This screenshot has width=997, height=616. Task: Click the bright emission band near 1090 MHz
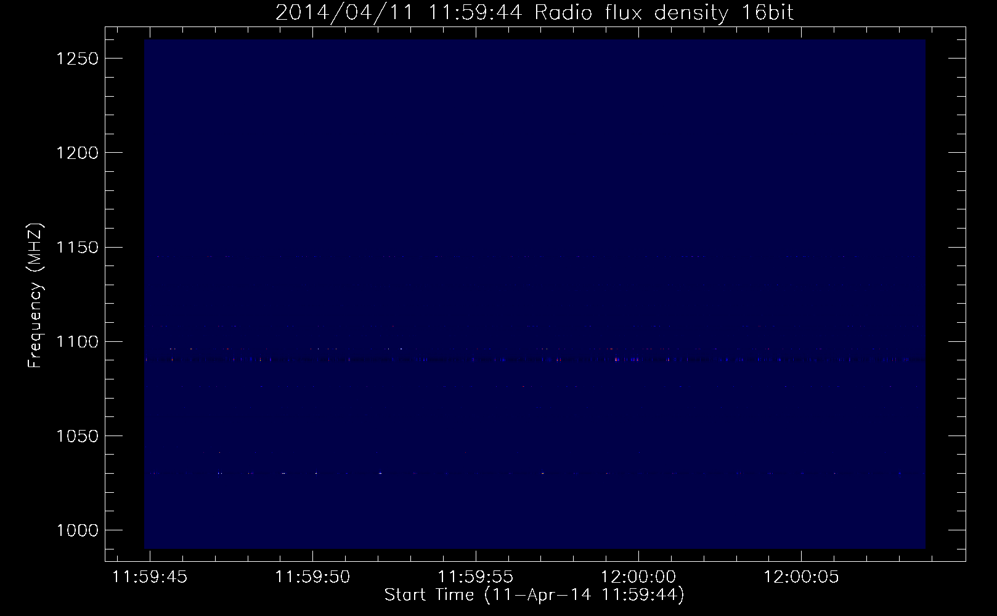point(534,359)
